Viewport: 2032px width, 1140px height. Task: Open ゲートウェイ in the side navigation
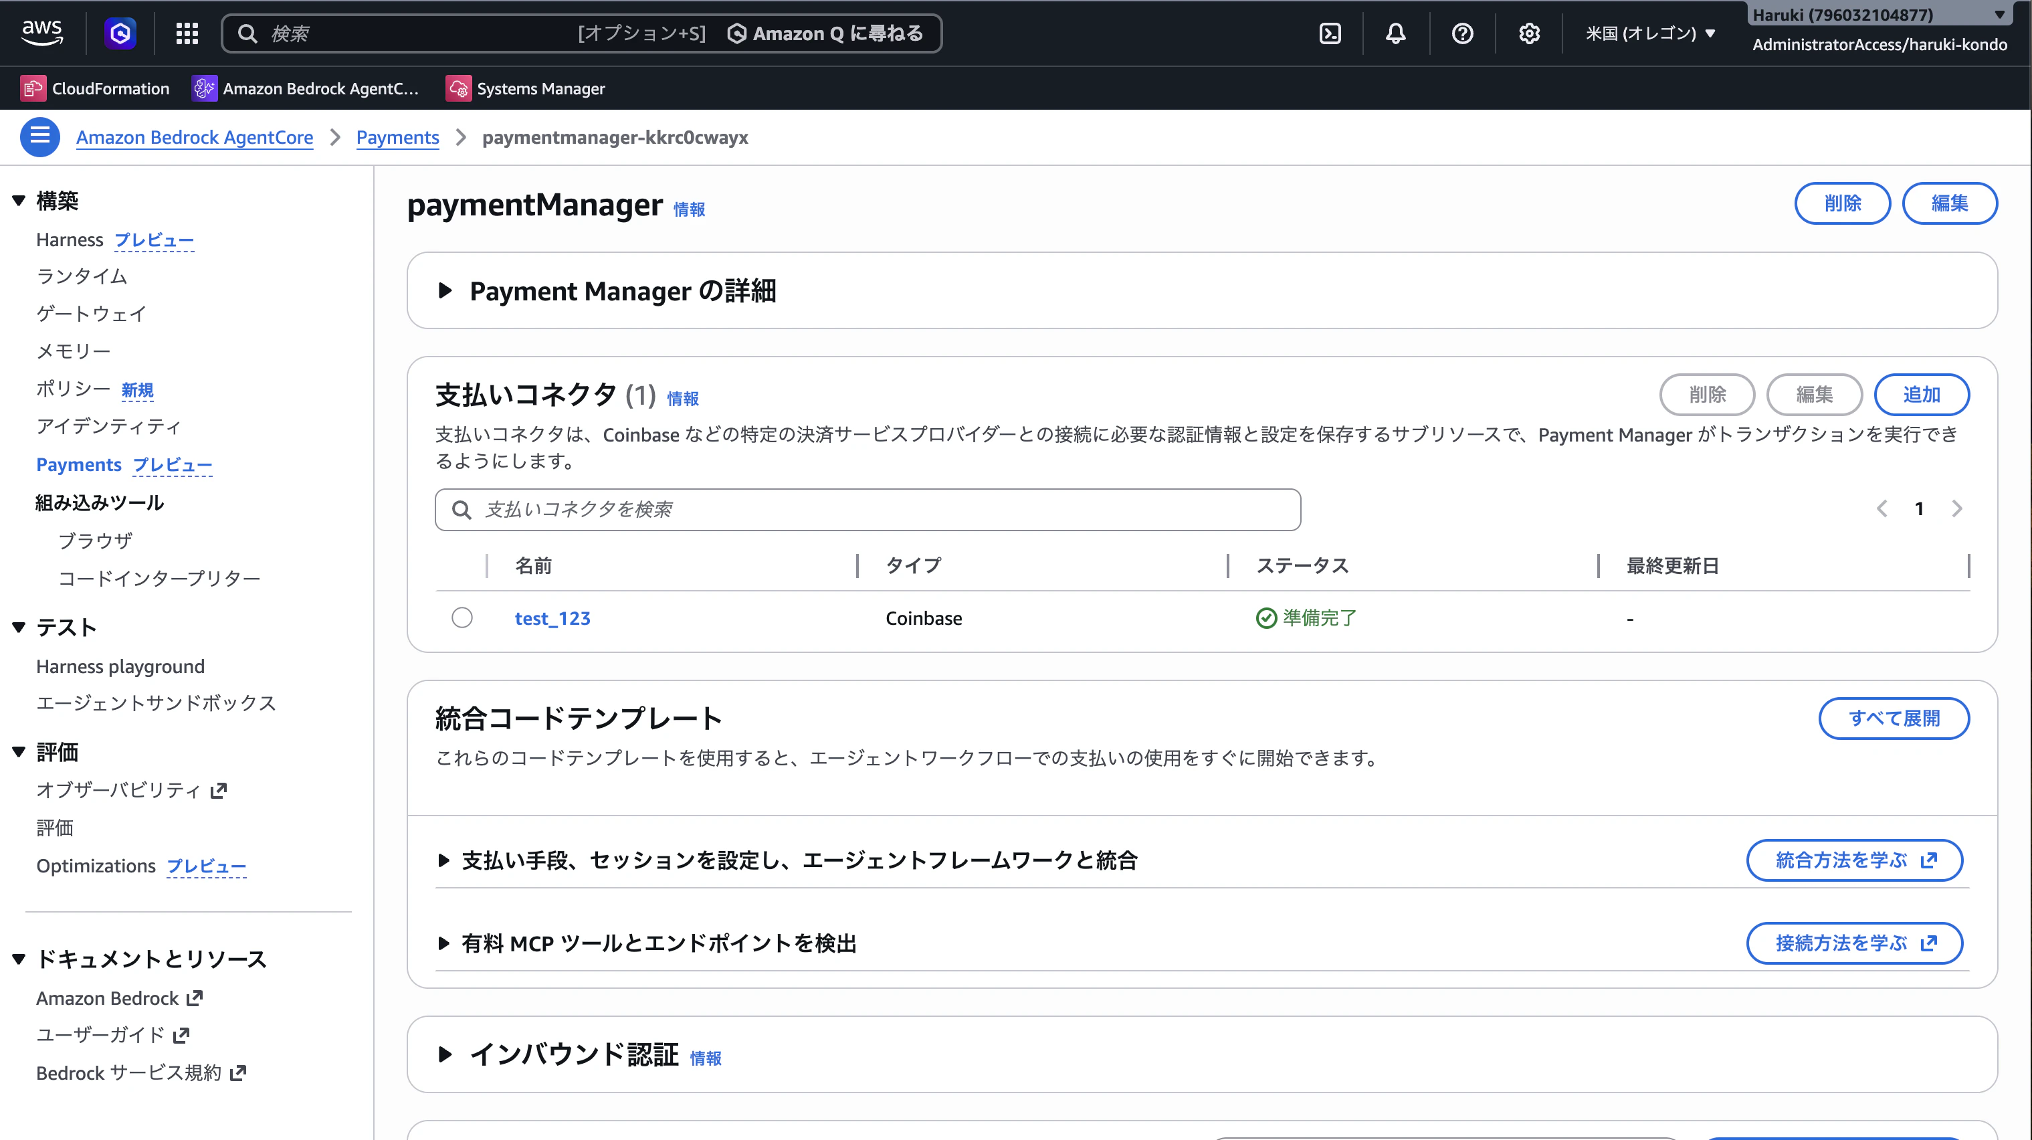click(x=92, y=314)
